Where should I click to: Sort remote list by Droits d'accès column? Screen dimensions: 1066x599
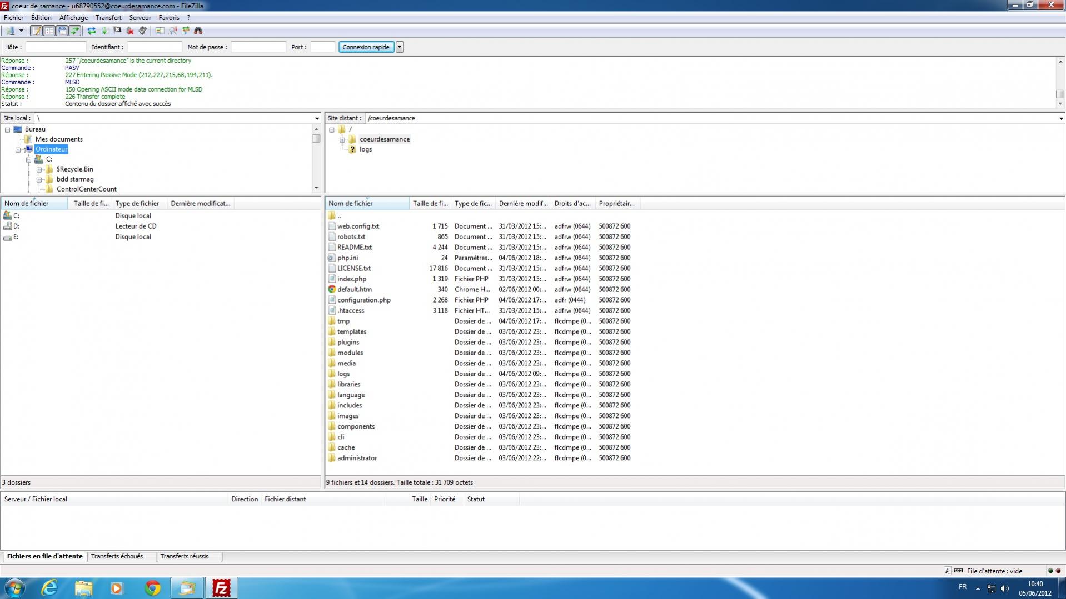[572, 204]
